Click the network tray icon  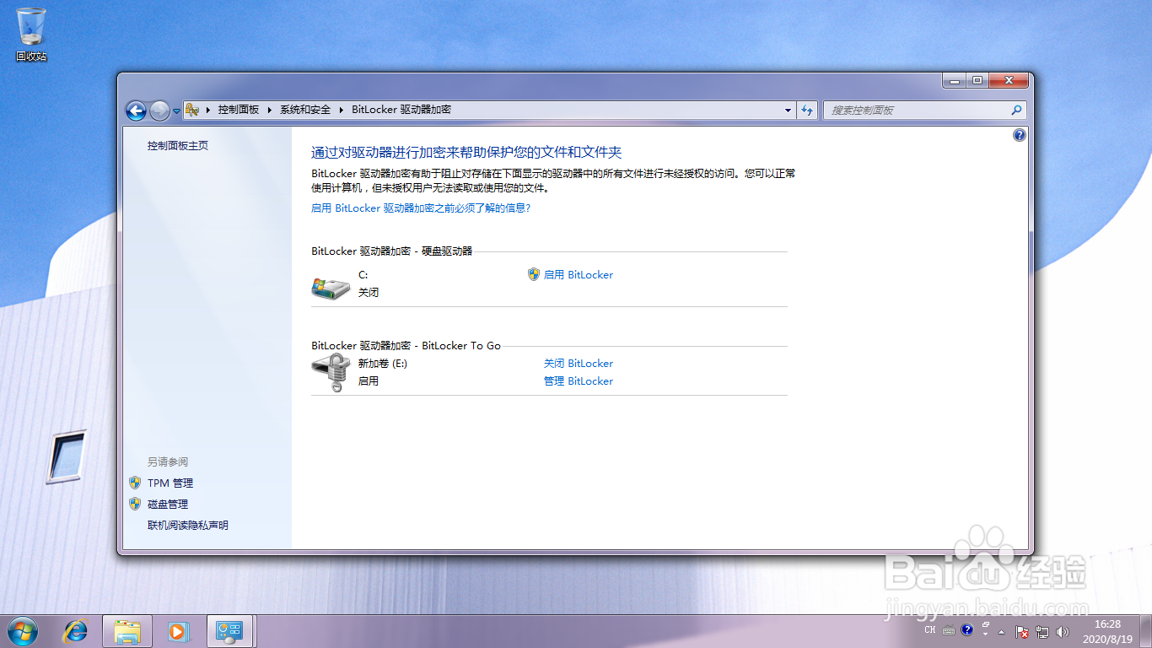point(1042,631)
